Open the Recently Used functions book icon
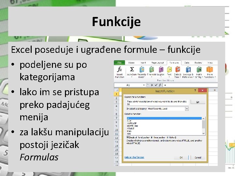 [142, 70]
